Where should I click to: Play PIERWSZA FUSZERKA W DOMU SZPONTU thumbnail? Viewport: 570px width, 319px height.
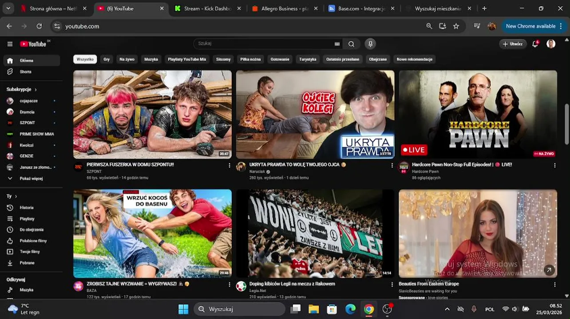pyautogui.click(x=152, y=114)
